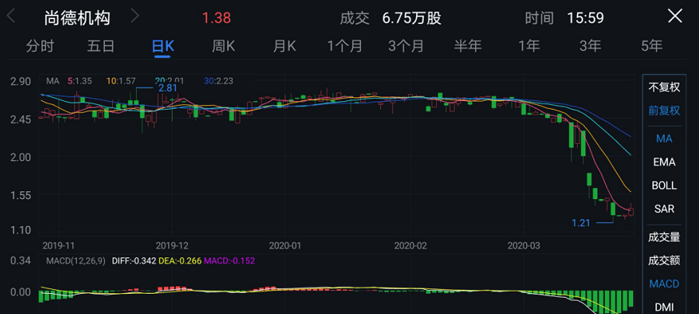699x314 pixels.
Task: Switch to the 分时 intraday tab
Action: 40,46
